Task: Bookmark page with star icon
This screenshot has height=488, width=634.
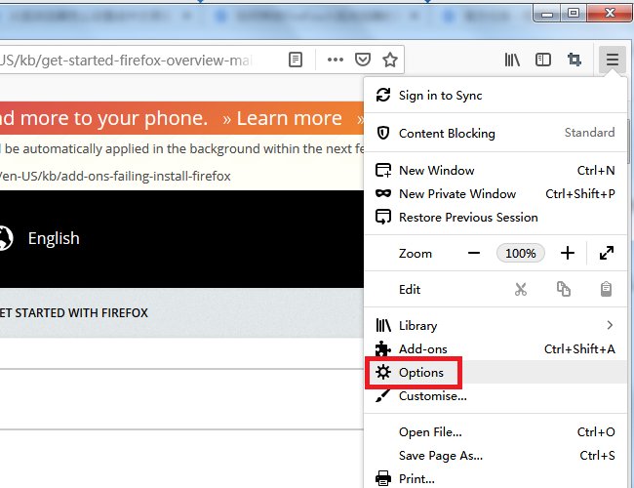Action: tap(390, 60)
